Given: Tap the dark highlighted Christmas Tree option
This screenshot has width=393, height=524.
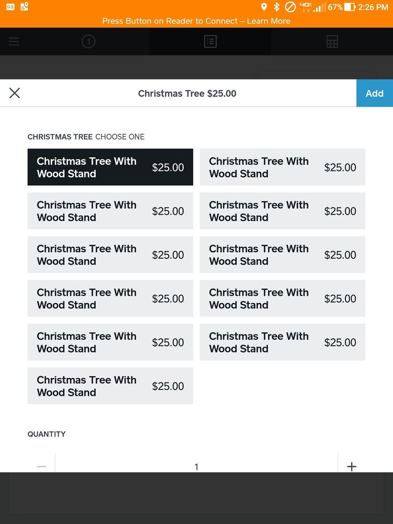Looking at the screenshot, I should pos(110,167).
